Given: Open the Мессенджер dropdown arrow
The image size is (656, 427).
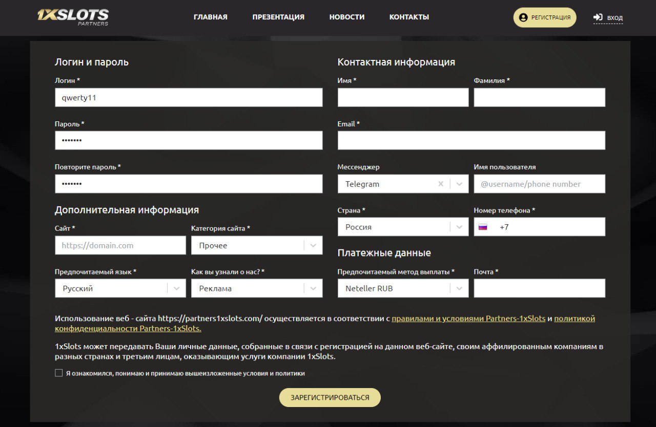Looking at the screenshot, I should click(x=459, y=184).
